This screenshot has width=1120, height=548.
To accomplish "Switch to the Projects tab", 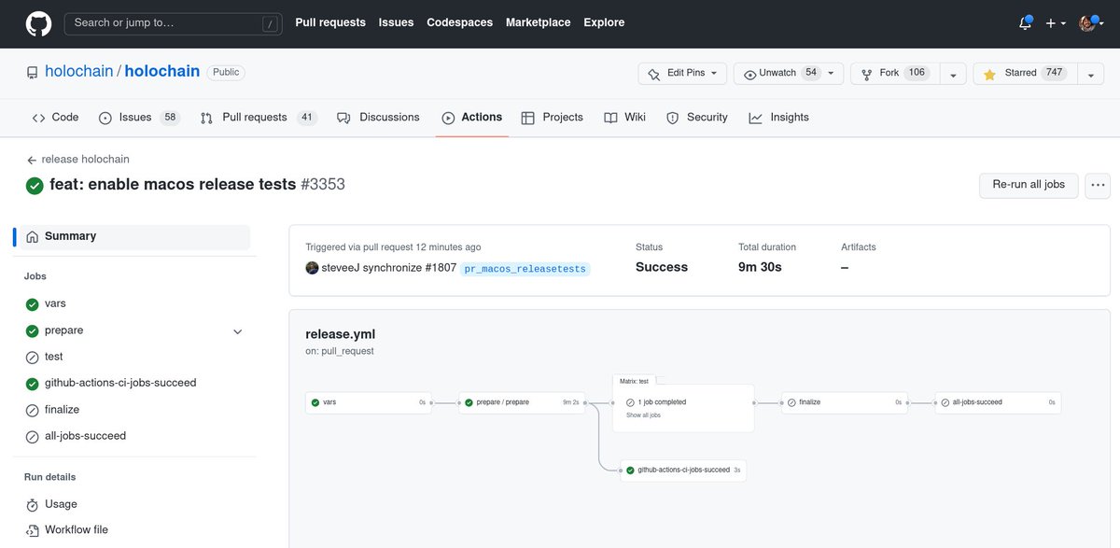I will click(553, 118).
